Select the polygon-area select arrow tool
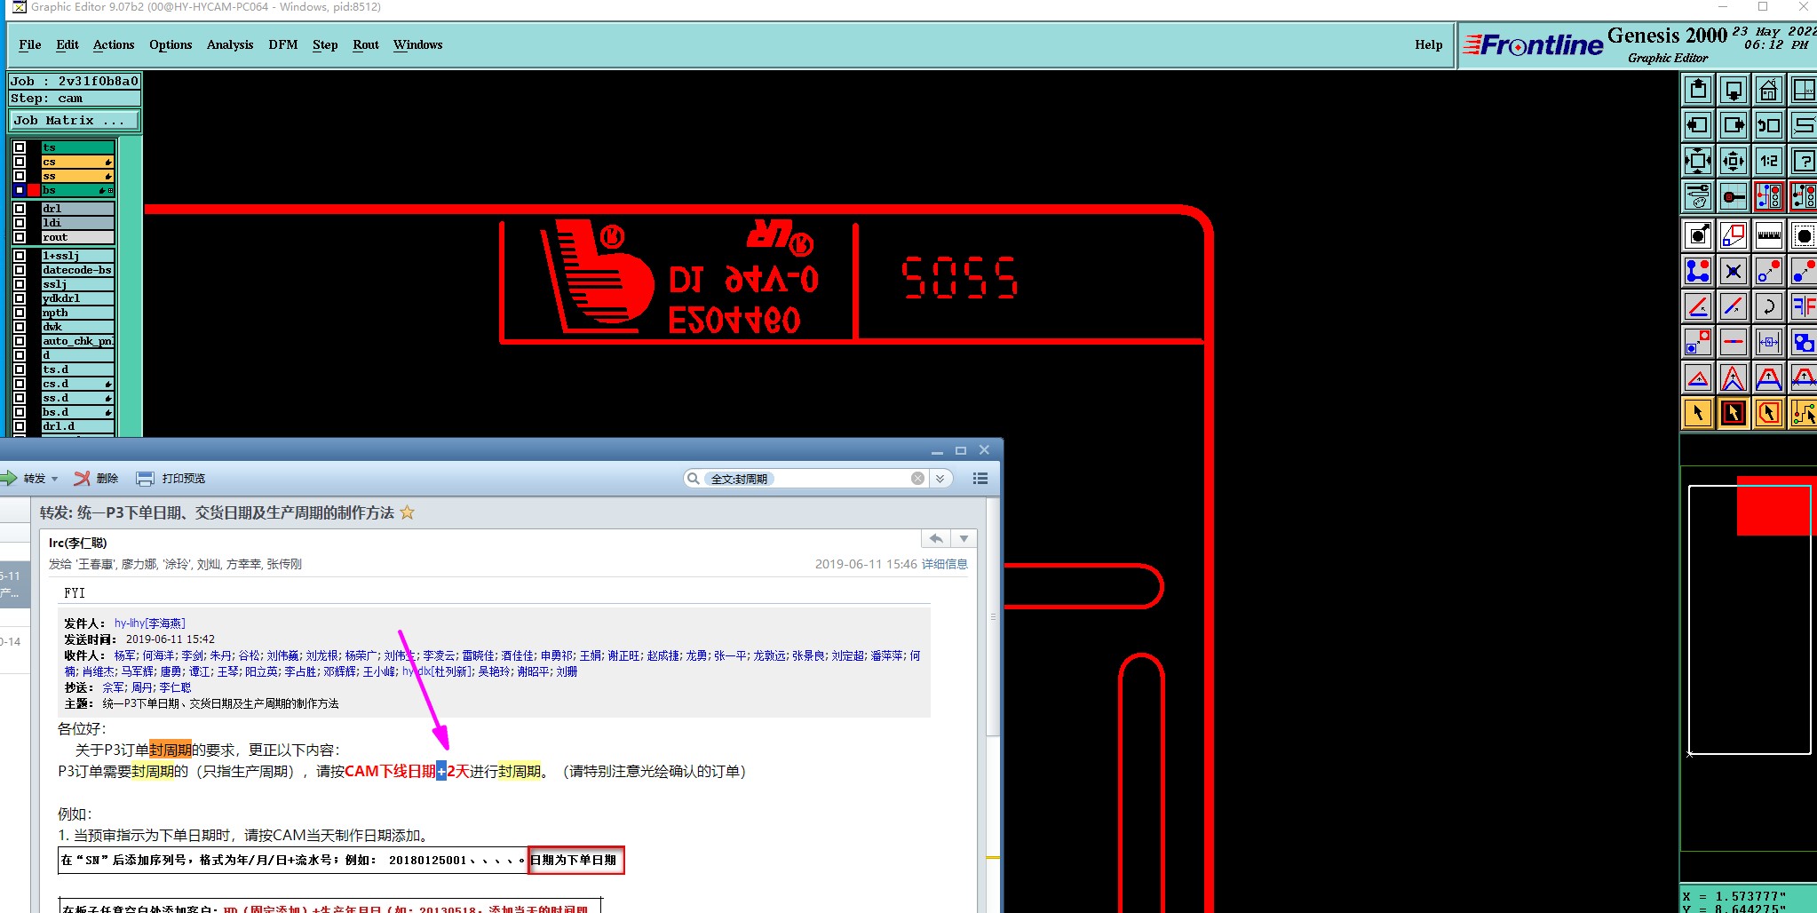 (x=1768, y=413)
